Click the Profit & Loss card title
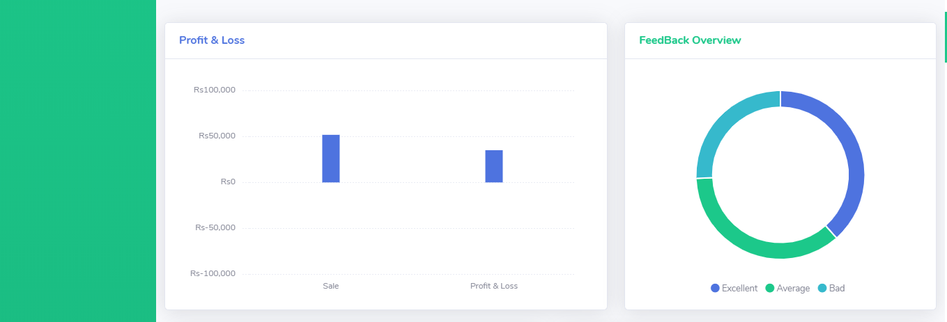 click(x=212, y=40)
